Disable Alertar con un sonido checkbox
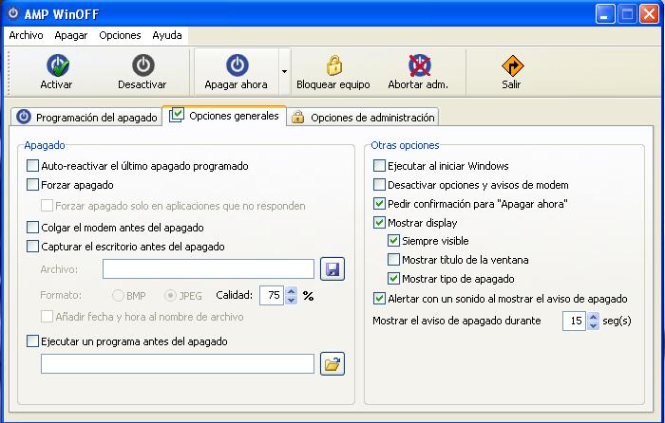This screenshot has height=423, width=665. click(x=379, y=299)
